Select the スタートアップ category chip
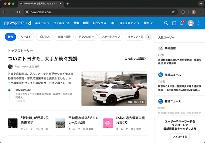The image size is (205, 143). 111,37
